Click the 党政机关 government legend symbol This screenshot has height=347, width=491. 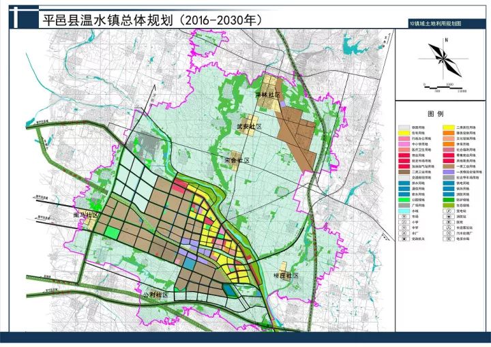[x=404, y=239]
